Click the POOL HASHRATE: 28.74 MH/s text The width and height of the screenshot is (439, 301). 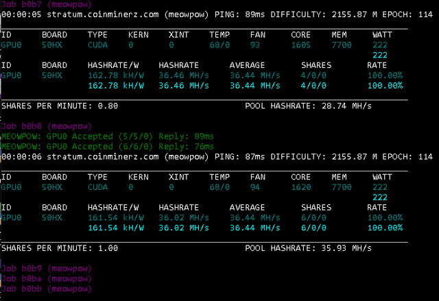pos(308,106)
